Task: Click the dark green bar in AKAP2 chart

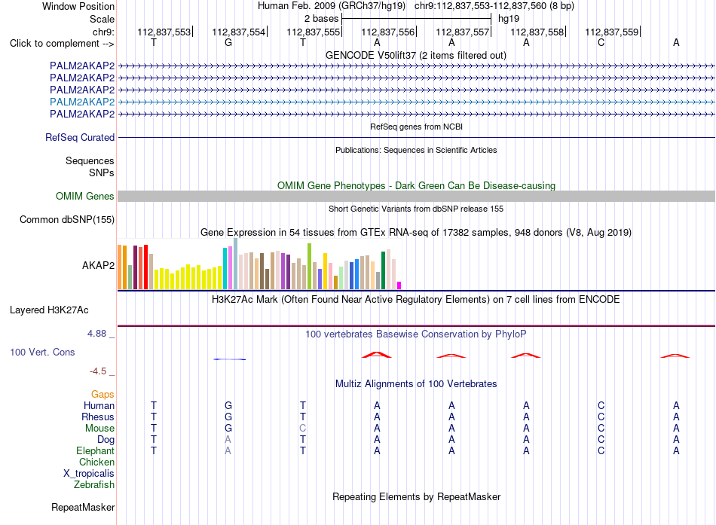Action: 383,270
